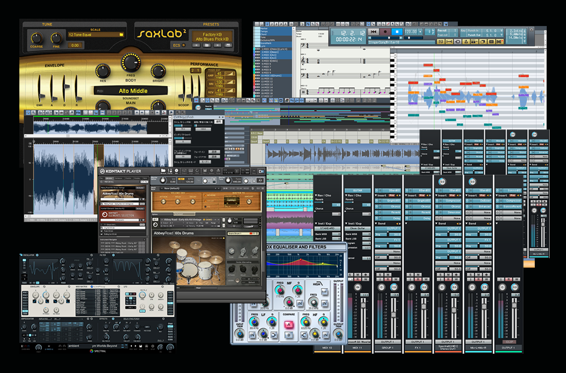The width and height of the screenshot is (566, 373).
Task: Click the blue stop button in the transport panel
Action: click(397, 32)
